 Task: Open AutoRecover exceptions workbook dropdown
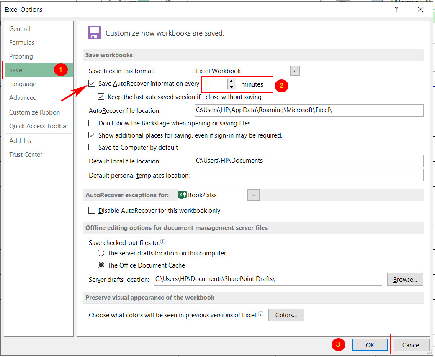pyautogui.click(x=253, y=195)
